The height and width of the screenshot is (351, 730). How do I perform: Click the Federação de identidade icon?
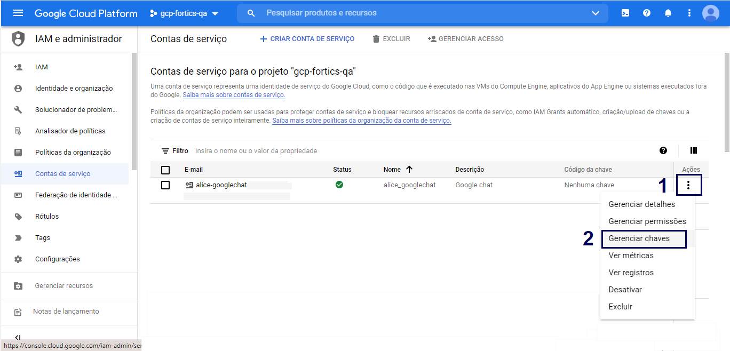tap(18, 195)
